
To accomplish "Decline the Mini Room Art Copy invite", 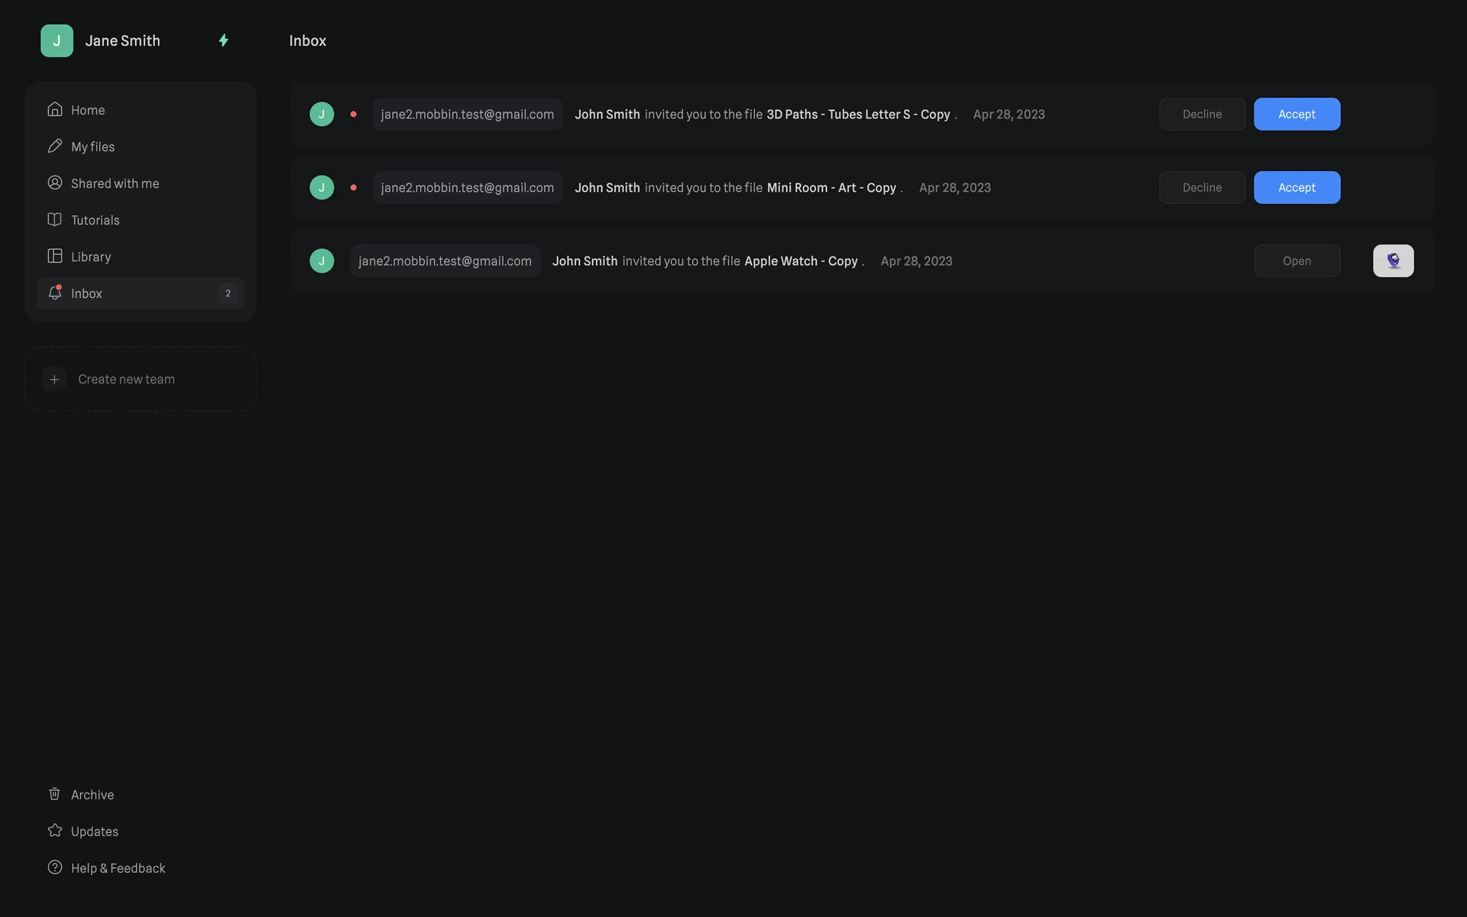I will (x=1202, y=187).
